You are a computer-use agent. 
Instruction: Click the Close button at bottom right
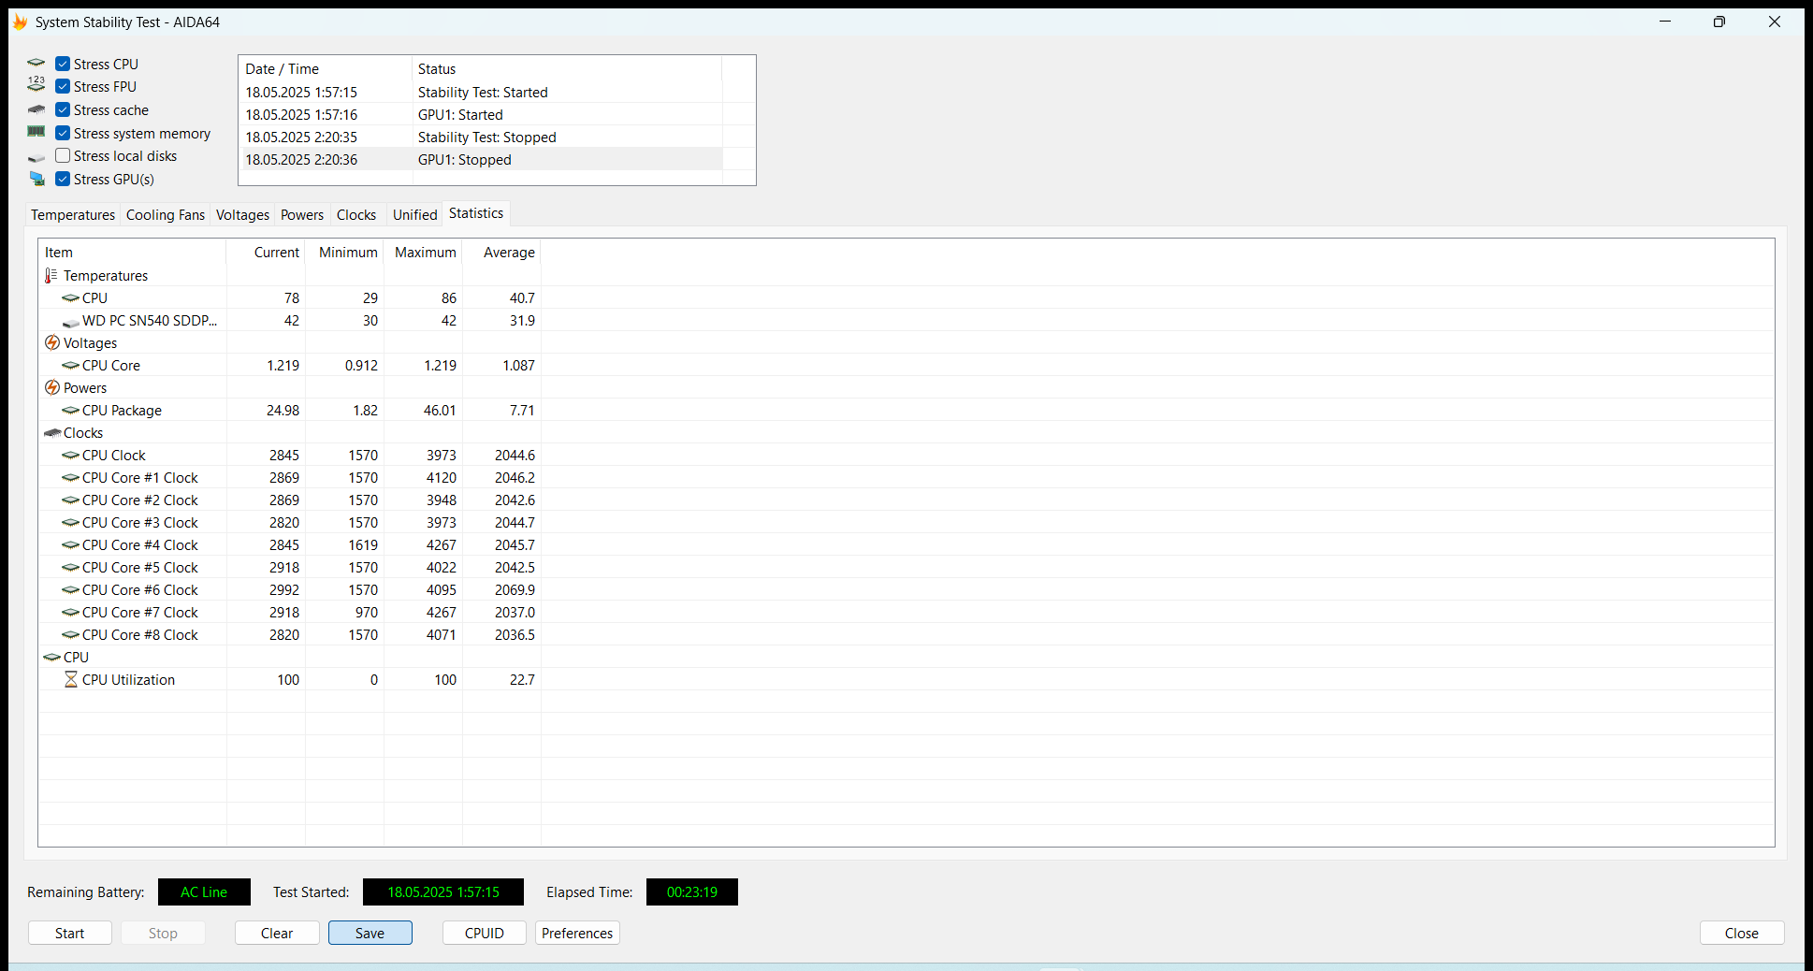pos(1742,933)
